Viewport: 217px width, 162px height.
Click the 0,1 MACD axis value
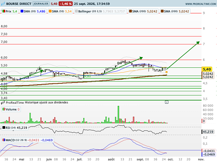pos(205,144)
